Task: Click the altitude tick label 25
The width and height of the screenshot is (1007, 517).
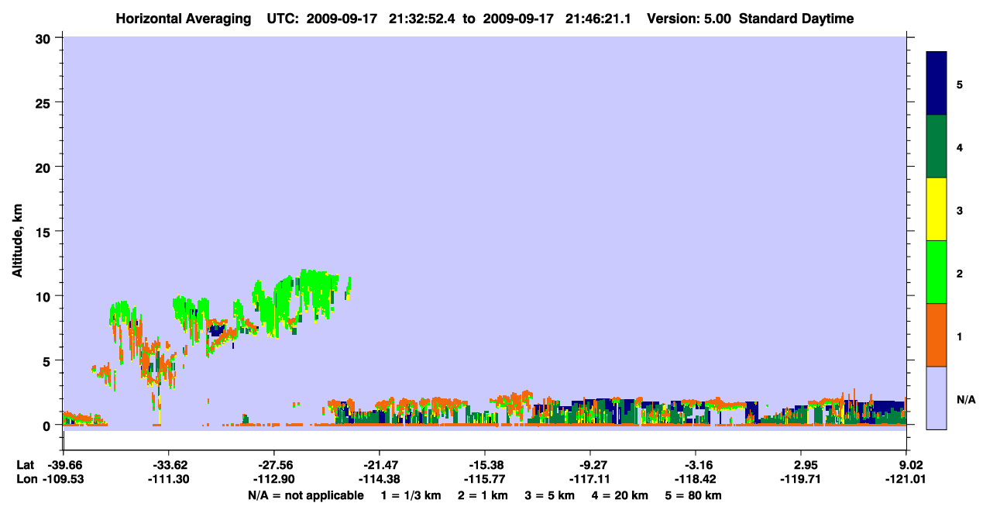Action: (45, 102)
